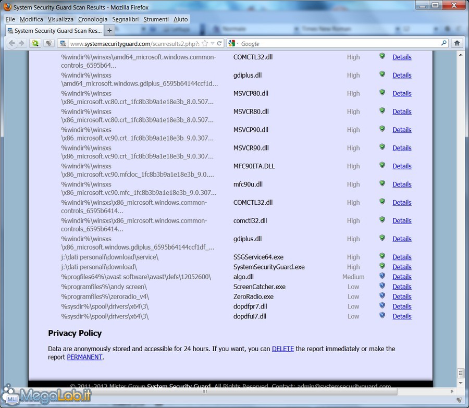The width and height of the screenshot is (469, 408).
Task: Open Details for MFC90ITA.DLL
Action: (402, 166)
